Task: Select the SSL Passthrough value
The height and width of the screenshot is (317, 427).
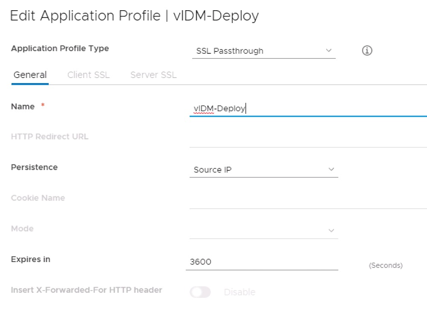Action: (x=230, y=51)
